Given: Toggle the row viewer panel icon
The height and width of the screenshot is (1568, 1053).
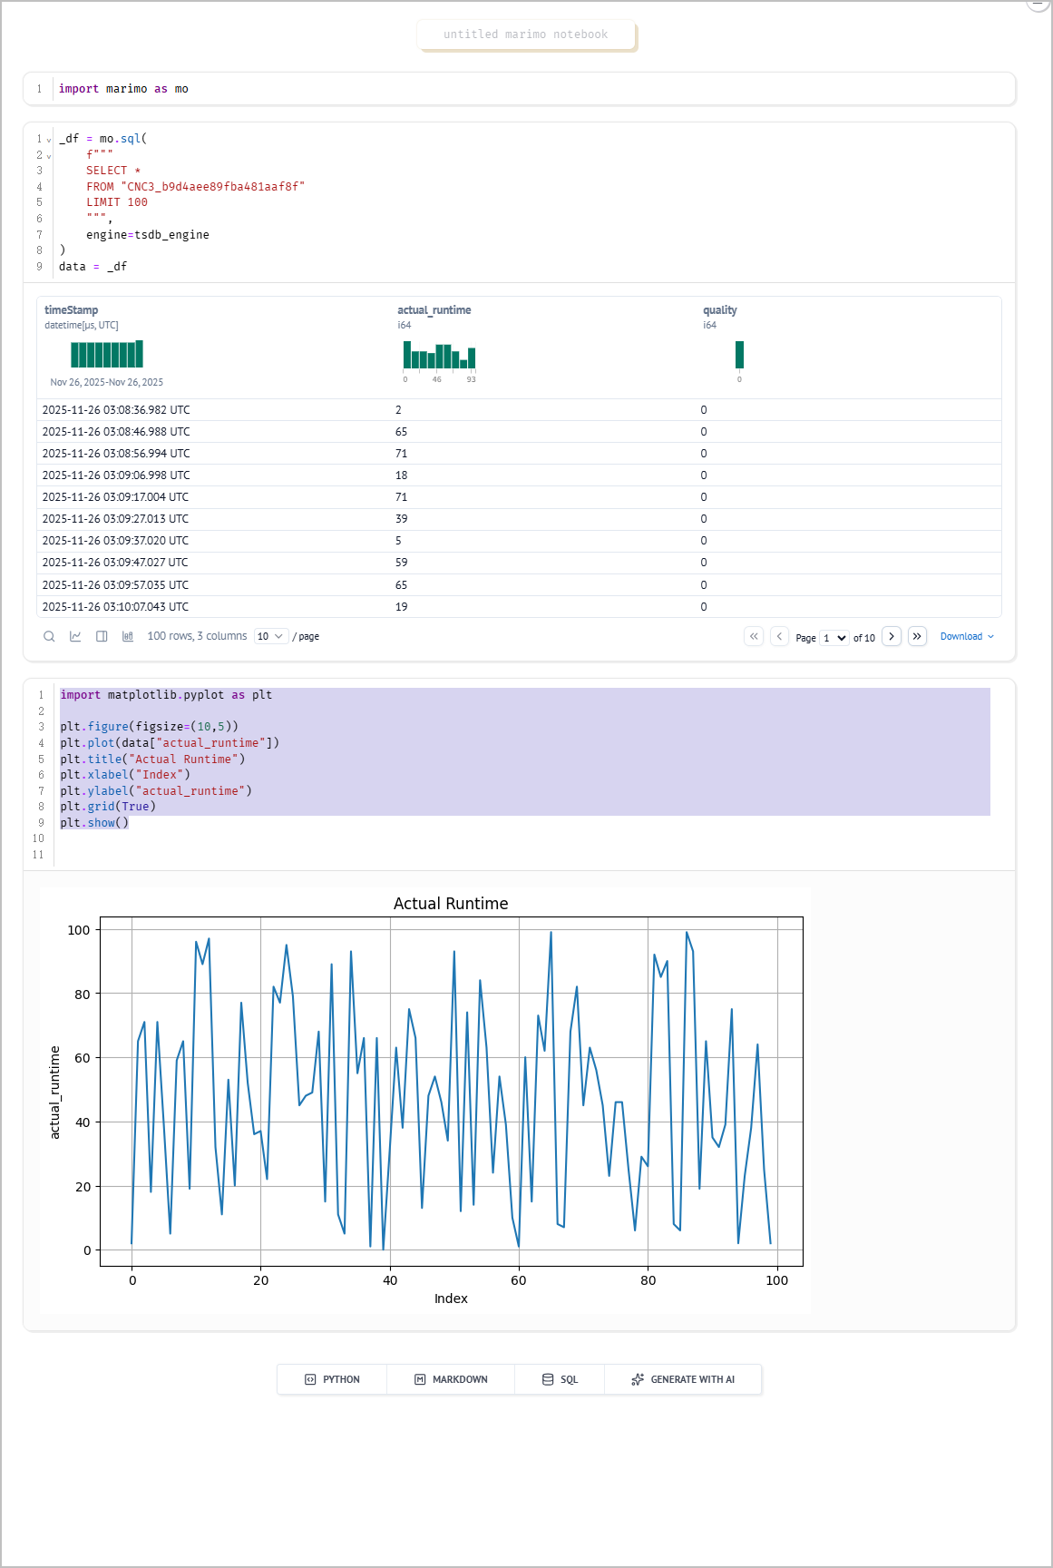Looking at the screenshot, I should click(x=102, y=636).
